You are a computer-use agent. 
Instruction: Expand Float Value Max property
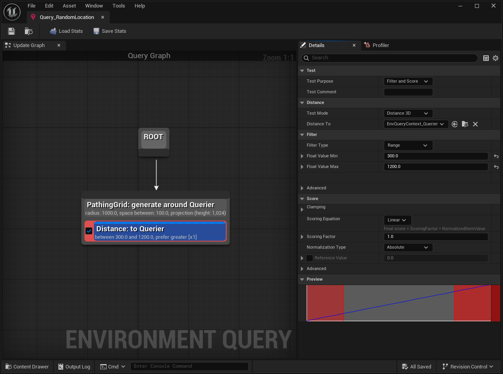point(302,167)
